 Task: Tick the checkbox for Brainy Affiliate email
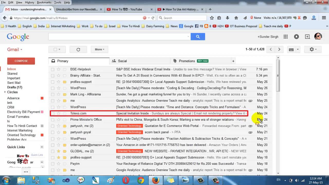pyautogui.click(x=53, y=76)
